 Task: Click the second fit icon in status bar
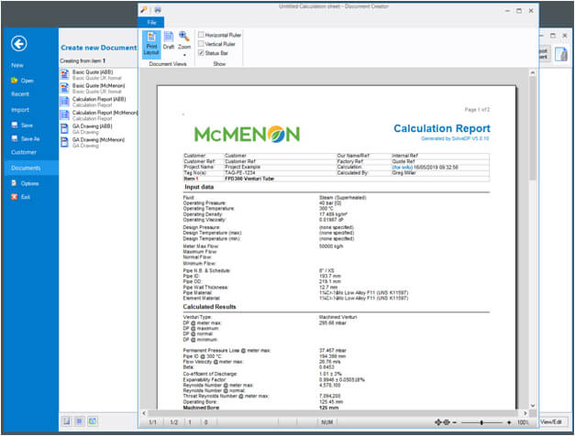(446, 422)
